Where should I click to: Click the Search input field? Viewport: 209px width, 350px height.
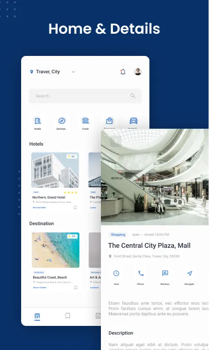tap(86, 96)
